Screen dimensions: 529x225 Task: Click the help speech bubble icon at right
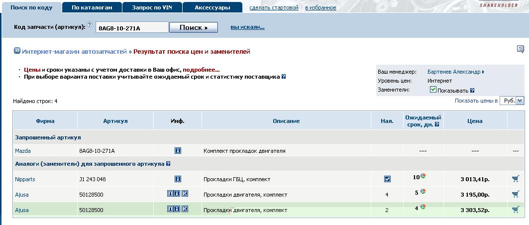521,49
